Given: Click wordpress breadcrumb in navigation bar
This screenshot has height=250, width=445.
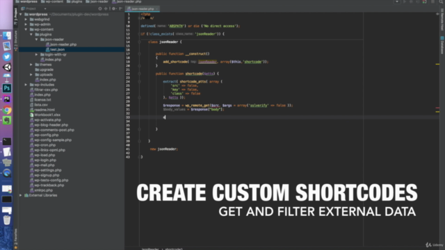Looking at the screenshot, I should (26, 1).
